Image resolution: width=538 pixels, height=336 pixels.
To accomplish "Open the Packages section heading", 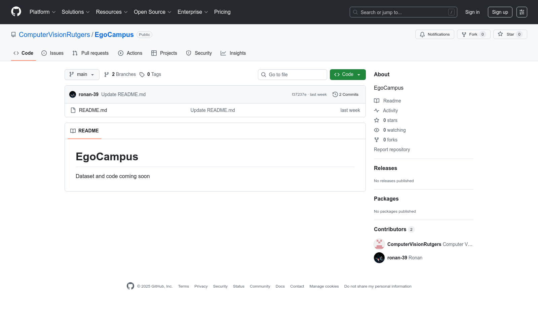I will pos(386,199).
